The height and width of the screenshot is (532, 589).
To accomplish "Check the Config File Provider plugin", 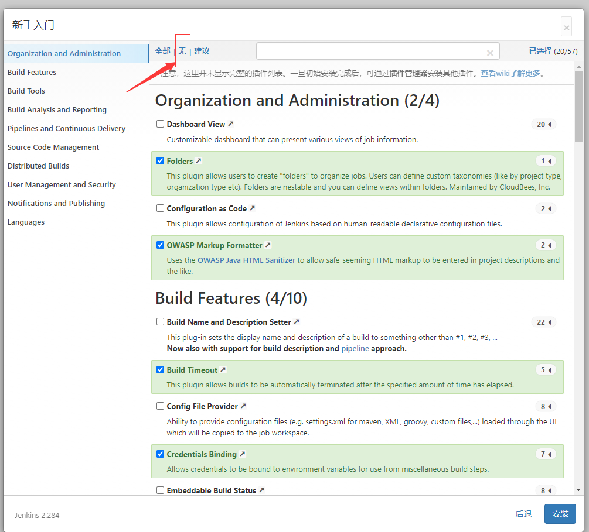I will click(161, 406).
